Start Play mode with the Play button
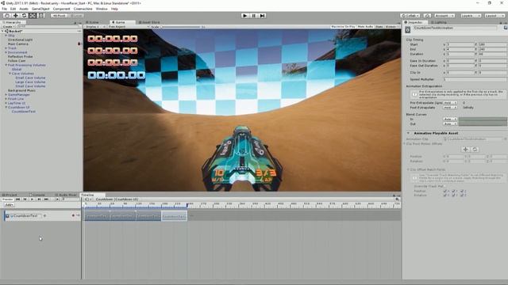The height and width of the screenshot is (285, 508). coord(245,16)
